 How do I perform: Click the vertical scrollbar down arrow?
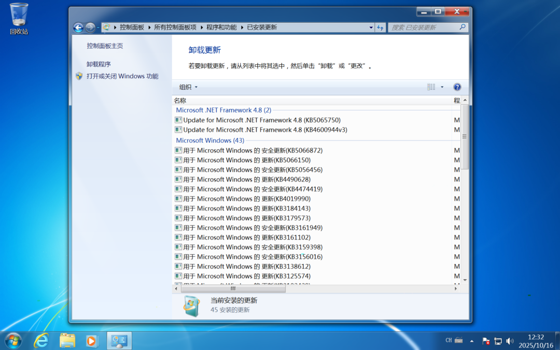[465, 280]
